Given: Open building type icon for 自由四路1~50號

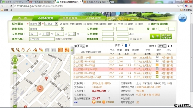Looking at the screenshot, I should [x=157, y=57].
